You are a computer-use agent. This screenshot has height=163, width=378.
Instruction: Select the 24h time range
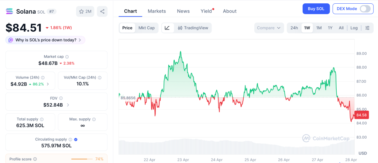pyautogui.click(x=294, y=28)
